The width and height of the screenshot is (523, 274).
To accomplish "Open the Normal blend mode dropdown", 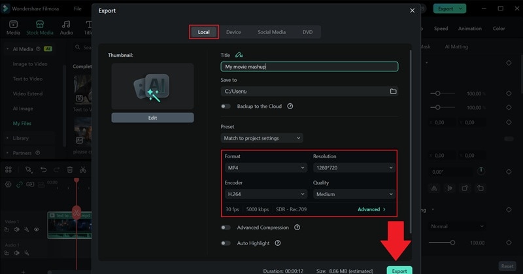I will pyautogui.click(x=457, y=226).
